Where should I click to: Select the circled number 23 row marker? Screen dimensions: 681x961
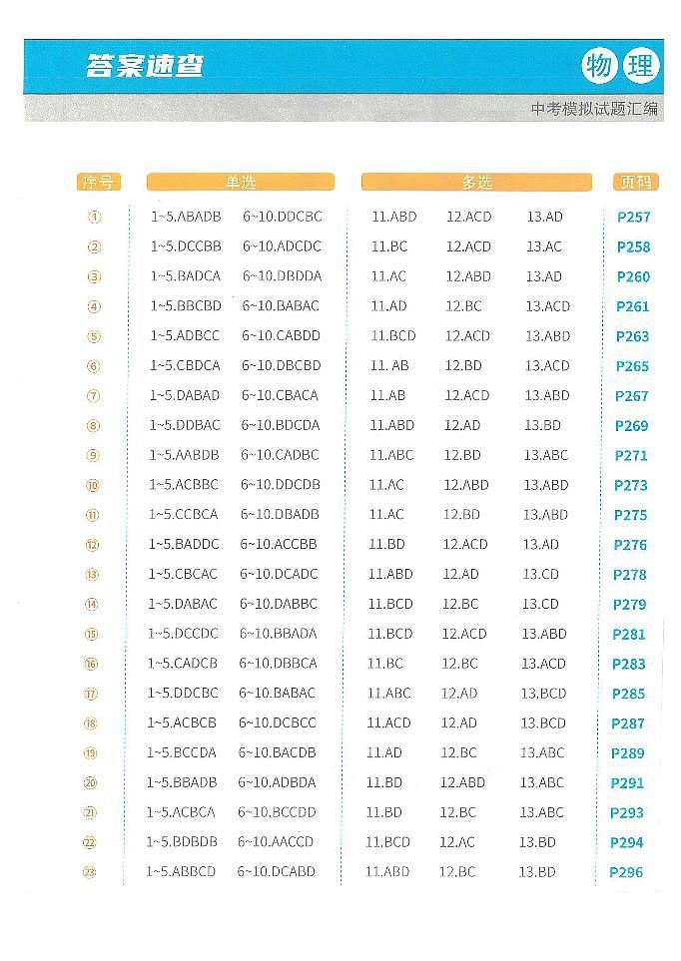pos(90,873)
